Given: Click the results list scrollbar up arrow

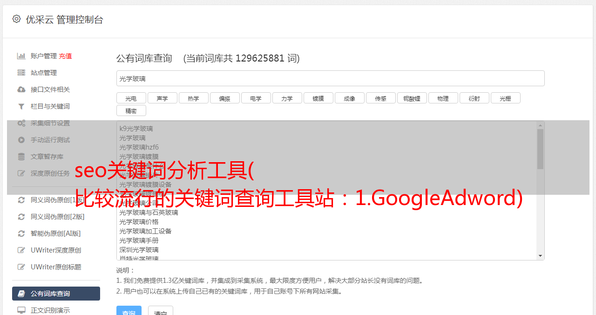Looking at the screenshot, I should point(540,125).
